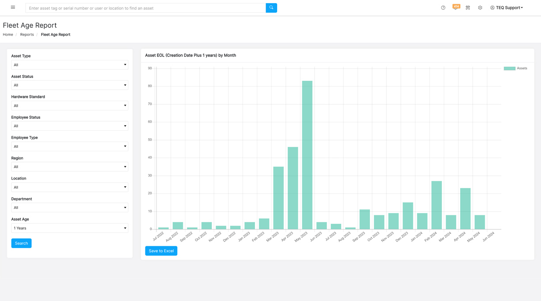Open the TEQ Support user menu
This screenshot has height=301, width=541.
coord(507,8)
